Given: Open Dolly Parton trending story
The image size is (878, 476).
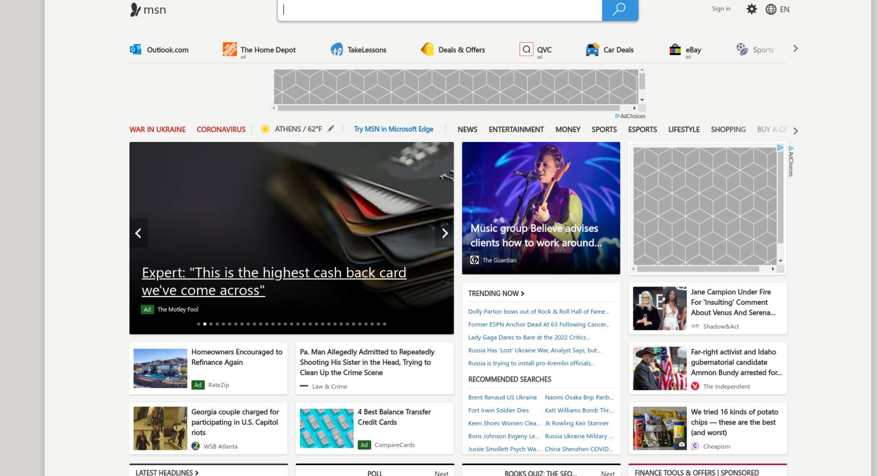Looking at the screenshot, I should coord(539,311).
